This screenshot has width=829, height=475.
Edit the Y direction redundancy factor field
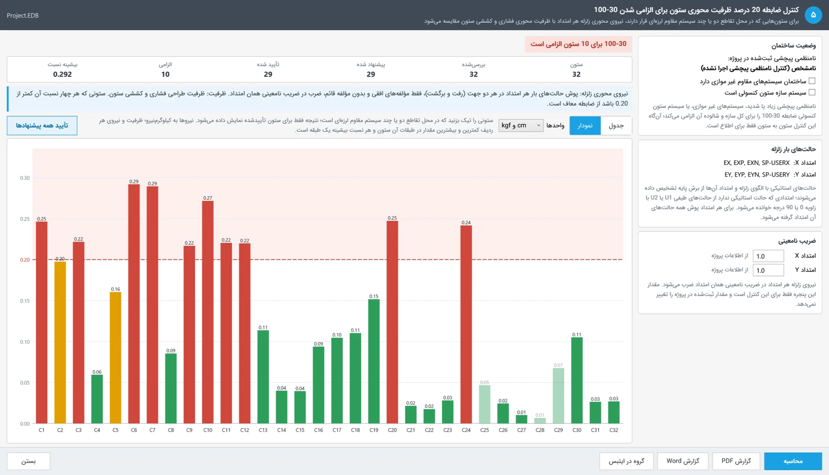768,270
